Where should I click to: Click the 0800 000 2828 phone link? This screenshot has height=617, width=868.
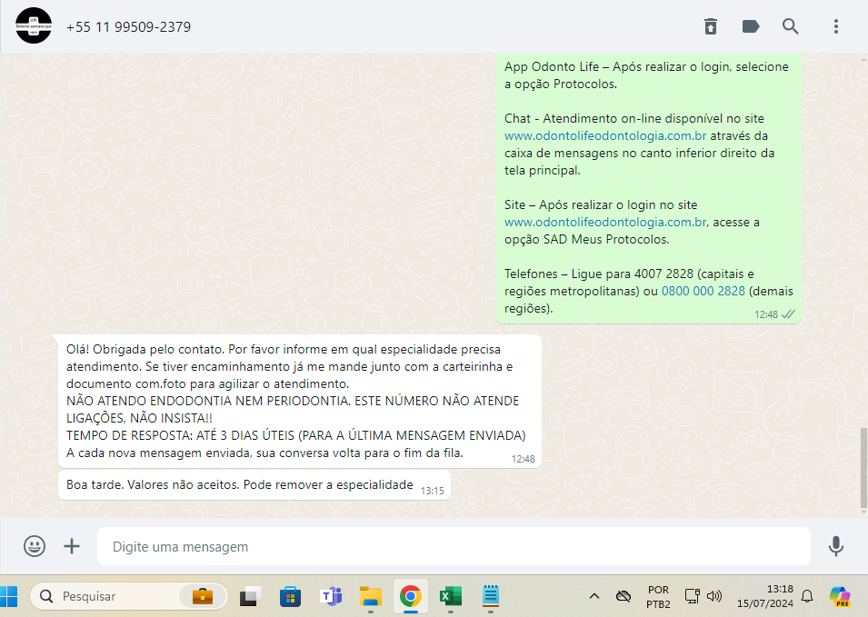point(703,291)
